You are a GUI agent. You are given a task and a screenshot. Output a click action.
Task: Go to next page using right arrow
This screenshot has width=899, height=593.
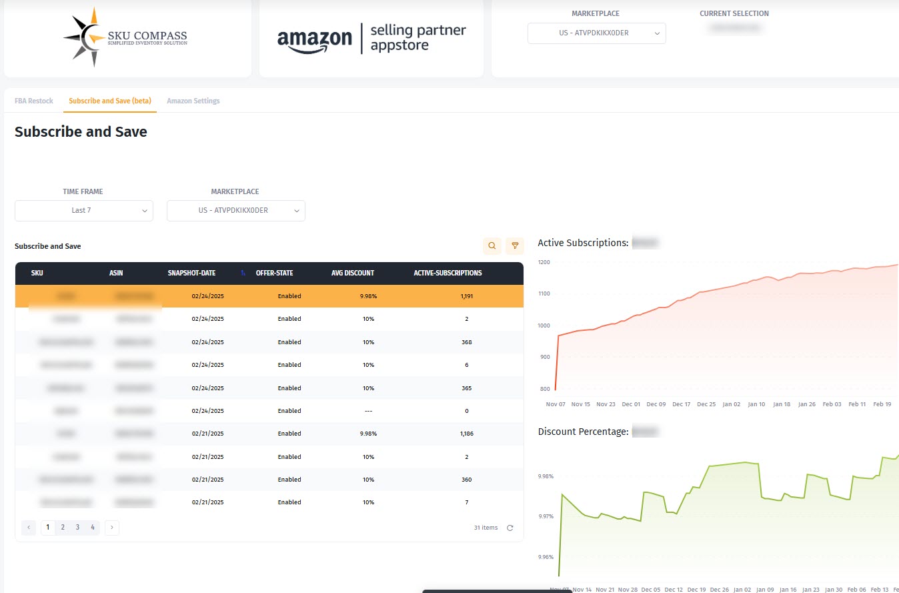pyautogui.click(x=112, y=528)
